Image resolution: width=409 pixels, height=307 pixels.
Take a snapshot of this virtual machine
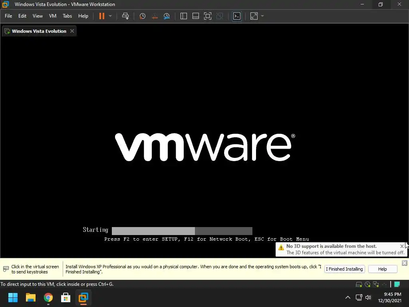[143, 16]
